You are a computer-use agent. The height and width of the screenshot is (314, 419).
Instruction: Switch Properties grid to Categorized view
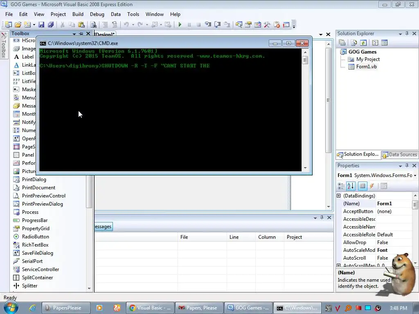[x=341, y=186]
